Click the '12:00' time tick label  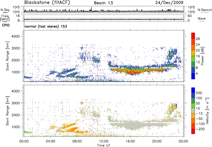click(x=104, y=141)
